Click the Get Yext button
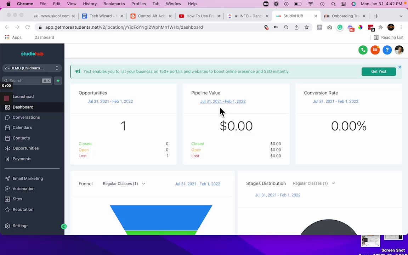Image resolution: width=408 pixels, height=255 pixels. pos(379,72)
